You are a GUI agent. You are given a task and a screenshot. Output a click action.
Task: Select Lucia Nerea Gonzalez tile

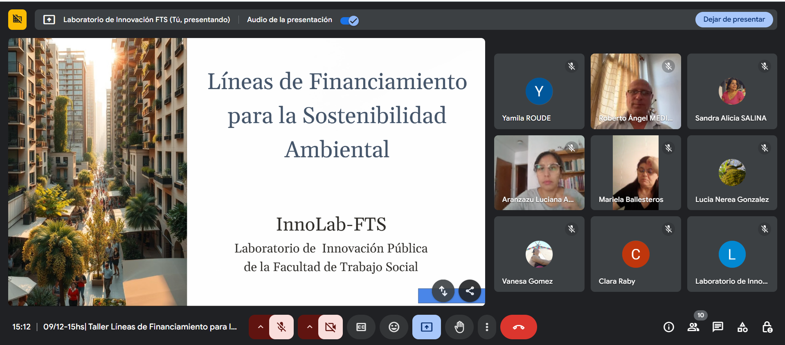[x=732, y=172]
